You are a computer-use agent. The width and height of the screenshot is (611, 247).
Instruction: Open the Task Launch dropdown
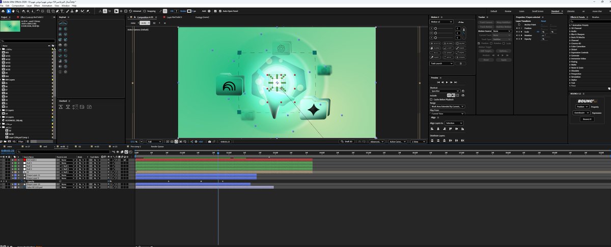(x=442, y=64)
